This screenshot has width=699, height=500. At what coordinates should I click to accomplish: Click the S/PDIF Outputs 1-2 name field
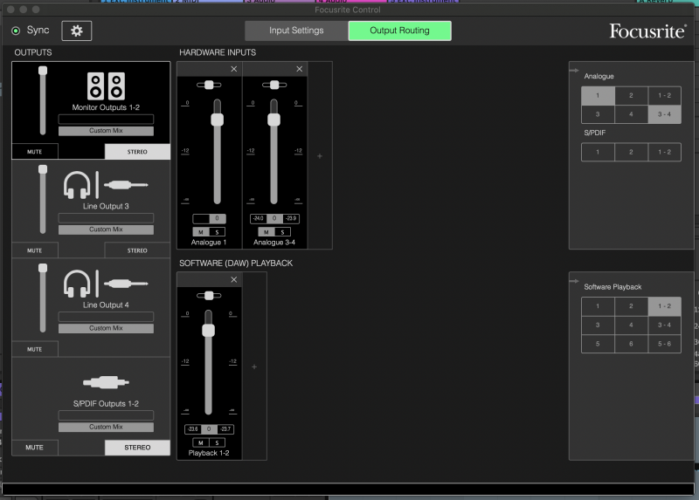tap(106, 415)
